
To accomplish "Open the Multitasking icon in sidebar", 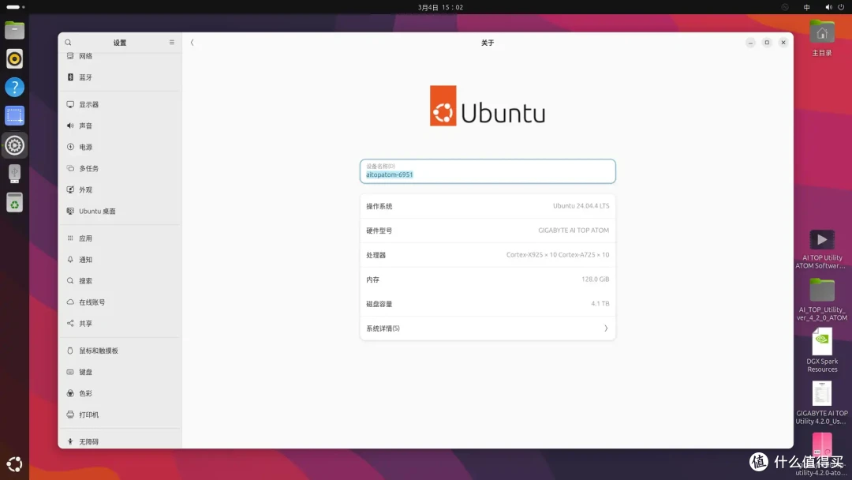I will coord(70,168).
